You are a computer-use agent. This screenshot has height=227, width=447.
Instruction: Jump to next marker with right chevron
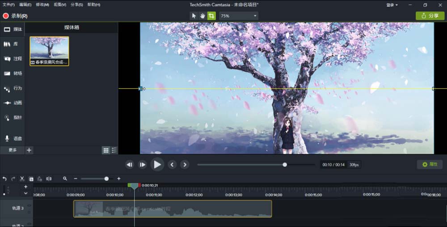tap(185, 165)
